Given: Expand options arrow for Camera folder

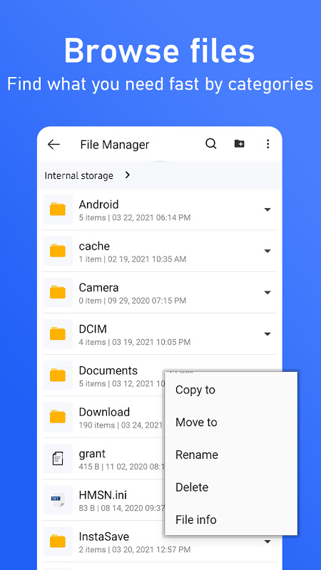Looking at the screenshot, I should (267, 293).
